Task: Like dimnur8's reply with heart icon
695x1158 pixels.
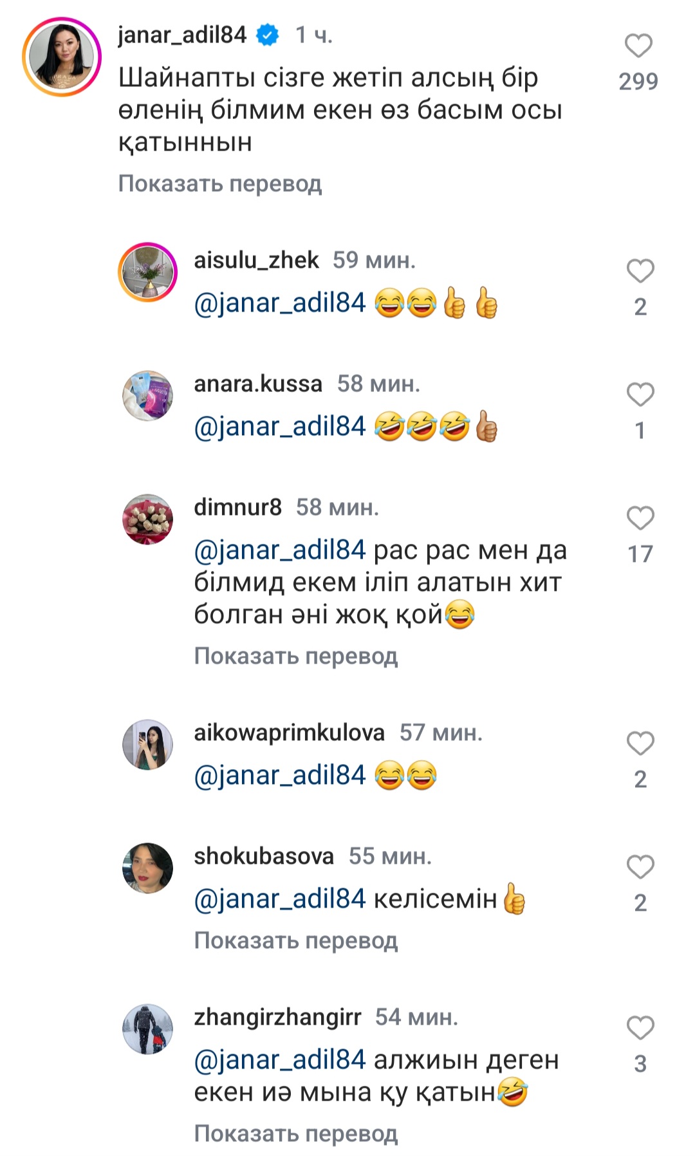Action: (x=640, y=518)
